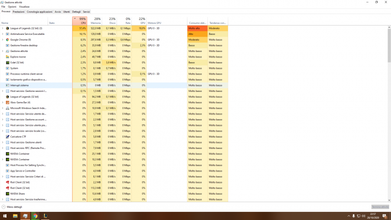Click the Gestione finestre desktop icon
The width and height of the screenshot is (391, 220).
click(7, 46)
